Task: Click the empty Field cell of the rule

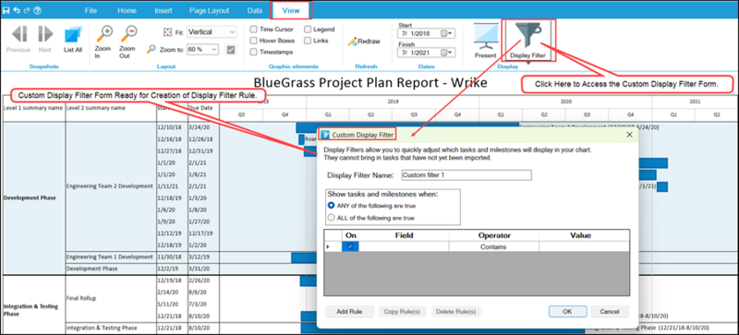Action: coord(404,246)
